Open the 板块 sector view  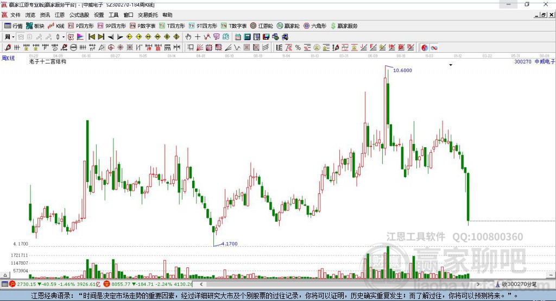35,26
